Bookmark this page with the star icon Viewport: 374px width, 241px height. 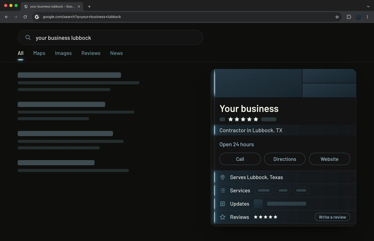337,17
